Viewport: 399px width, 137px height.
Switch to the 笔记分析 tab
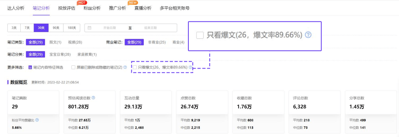pyautogui.click(x=41, y=8)
